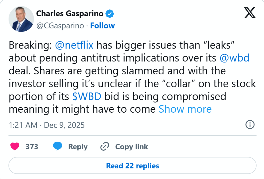264x179 pixels.
Task: Open the 1:21 AM Dec 9, 2025 timestamp
Action: 47,125
